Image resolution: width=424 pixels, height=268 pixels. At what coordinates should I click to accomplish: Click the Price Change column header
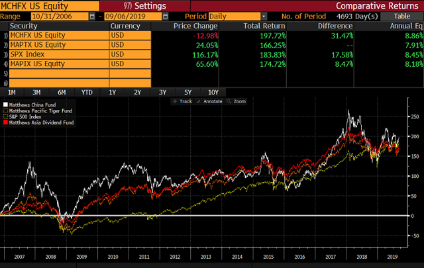click(195, 26)
